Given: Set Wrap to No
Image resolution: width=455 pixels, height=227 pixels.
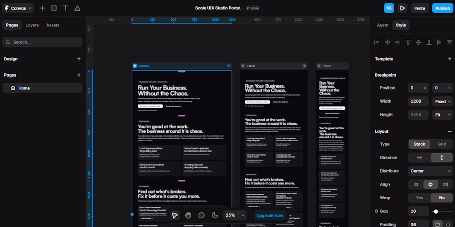Looking at the screenshot, I should click(442, 198).
